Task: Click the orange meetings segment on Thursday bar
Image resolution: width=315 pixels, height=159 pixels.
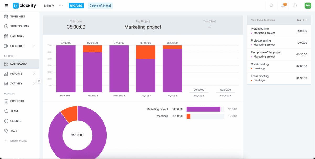Action: click(146, 52)
